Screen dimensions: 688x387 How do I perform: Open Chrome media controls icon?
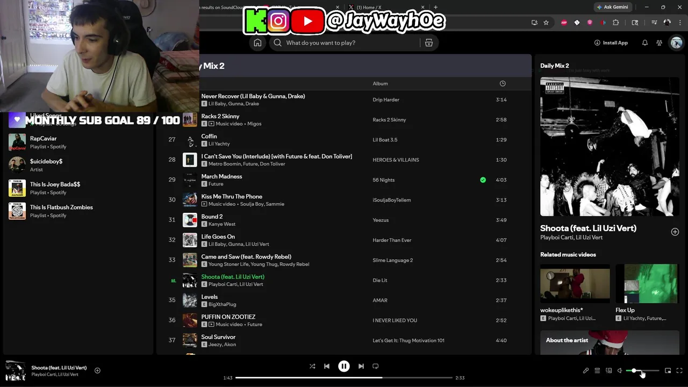pos(654,23)
